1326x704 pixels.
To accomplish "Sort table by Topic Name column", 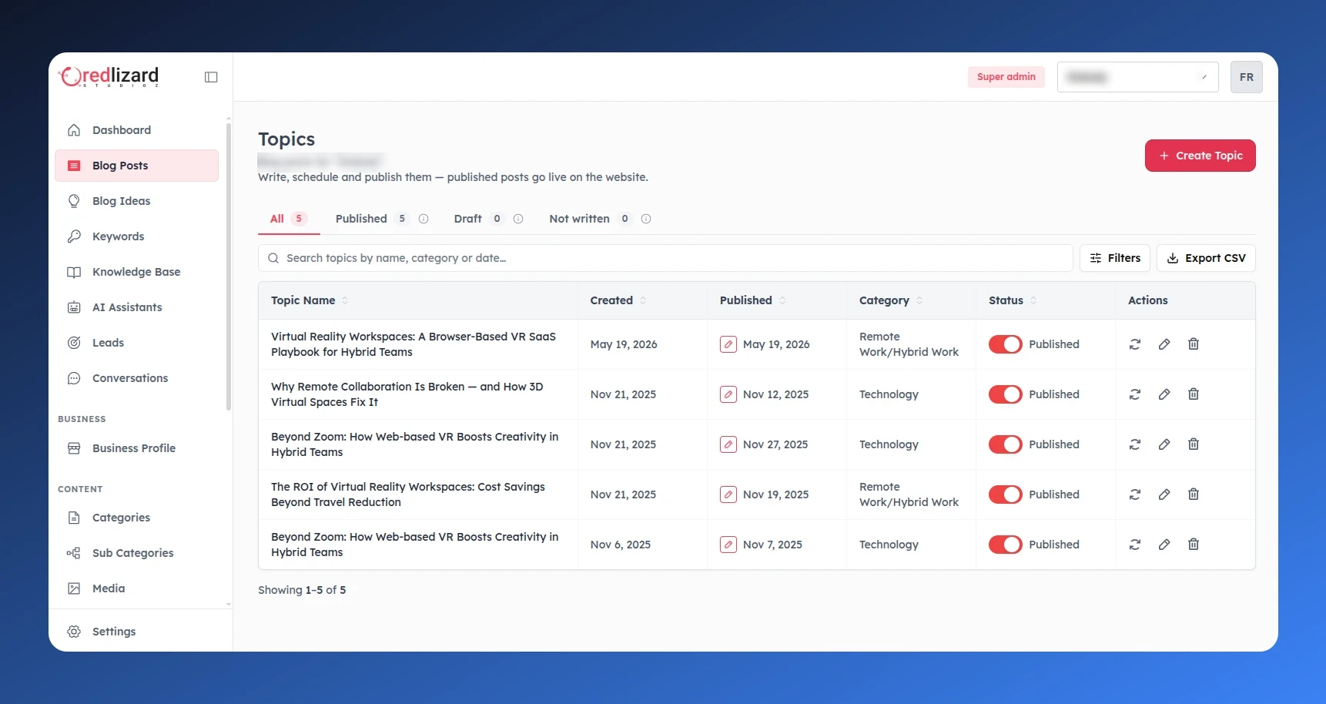I will tap(345, 300).
